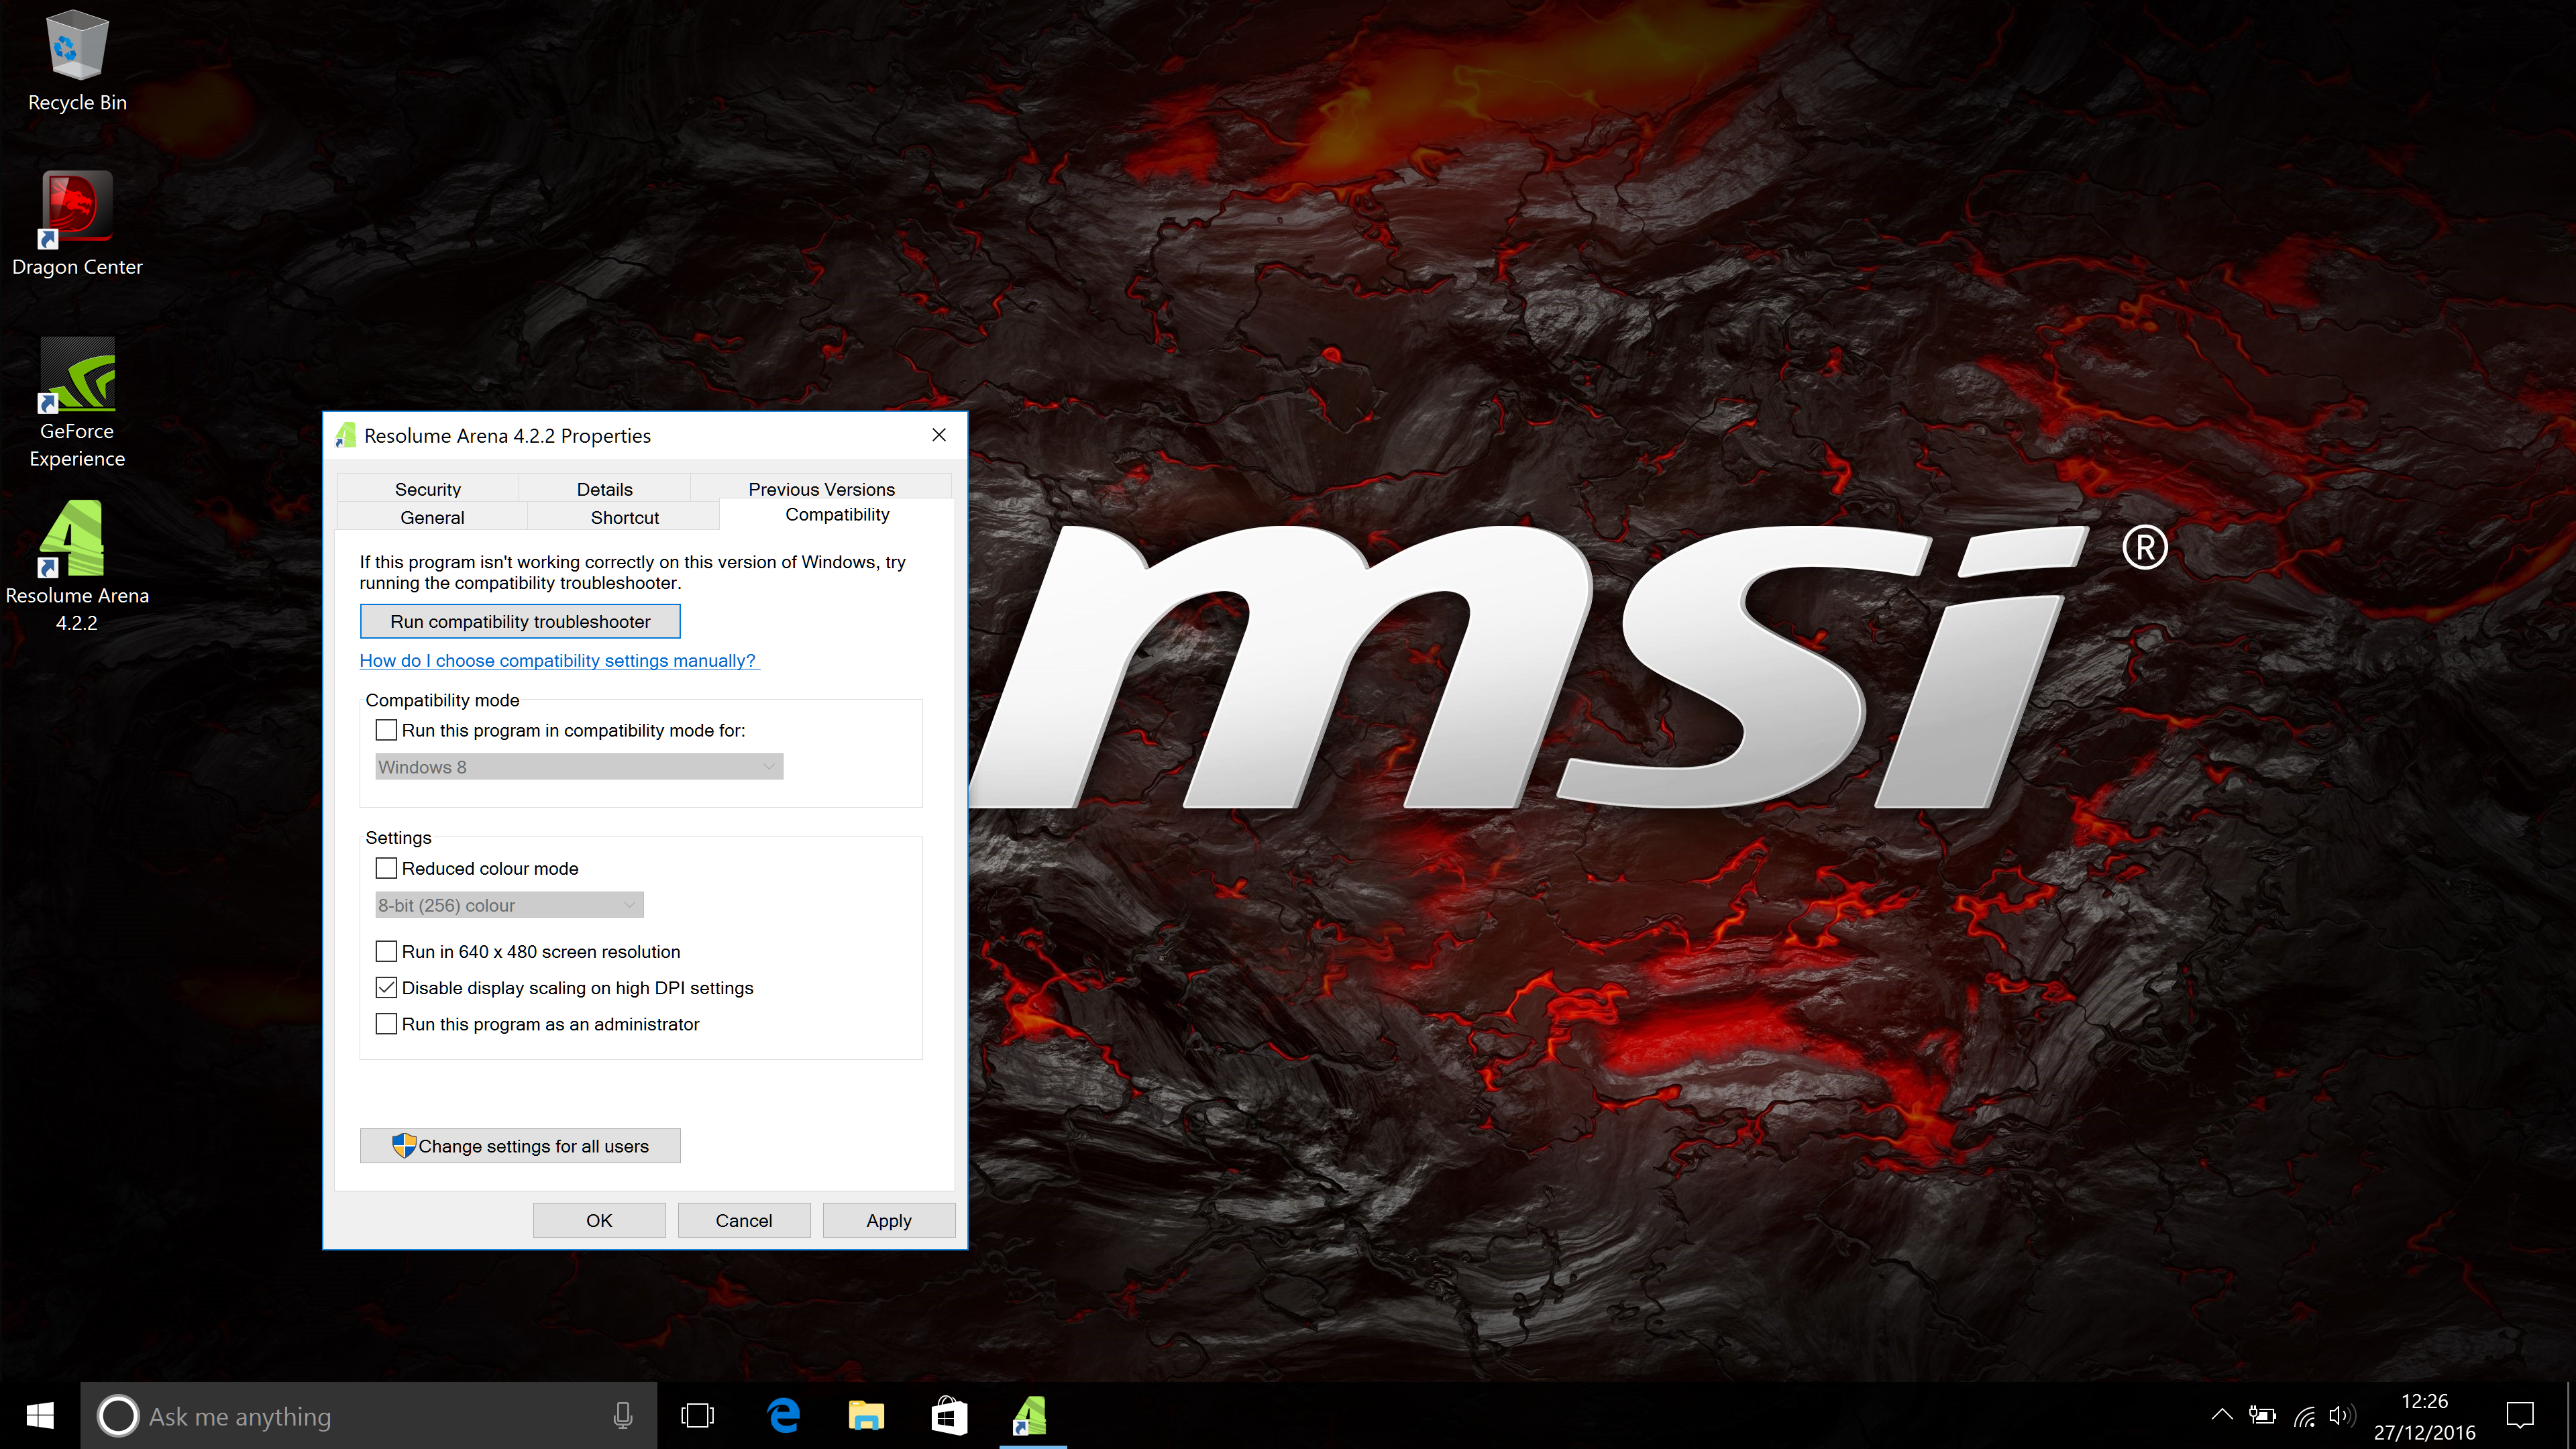2576x1449 pixels.
Task: Open the compatibility settings help link
Action: pos(558,660)
